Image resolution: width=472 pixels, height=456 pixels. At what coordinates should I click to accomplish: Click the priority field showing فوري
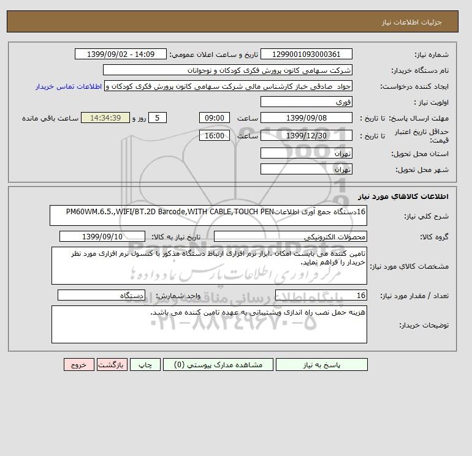pyautogui.click(x=306, y=102)
